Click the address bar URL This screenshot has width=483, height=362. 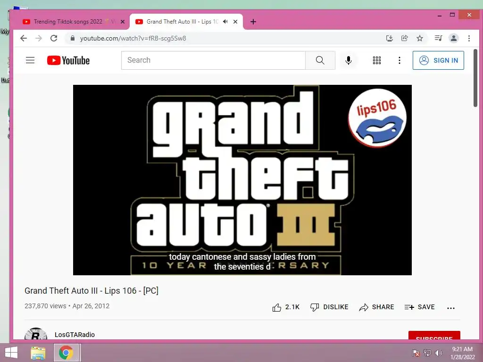click(x=133, y=39)
